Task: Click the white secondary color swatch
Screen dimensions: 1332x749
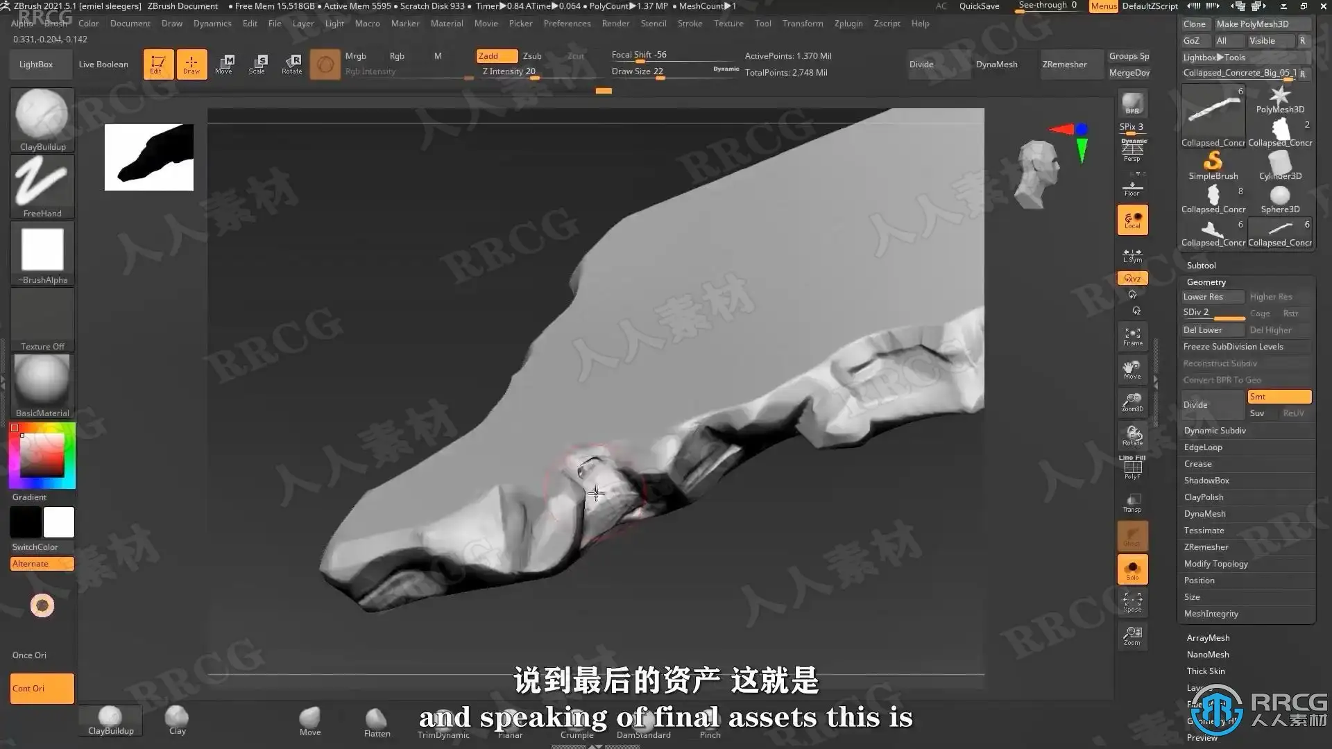Action: pyautogui.click(x=59, y=522)
